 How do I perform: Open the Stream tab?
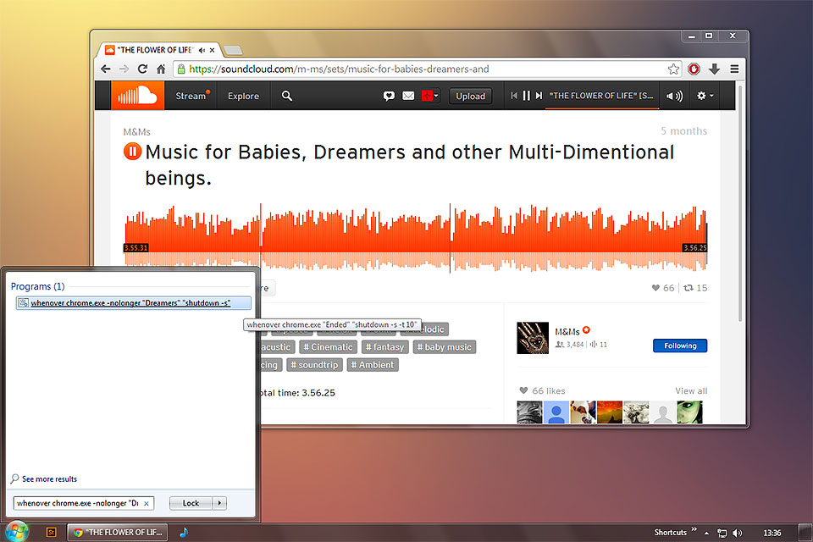(191, 96)
